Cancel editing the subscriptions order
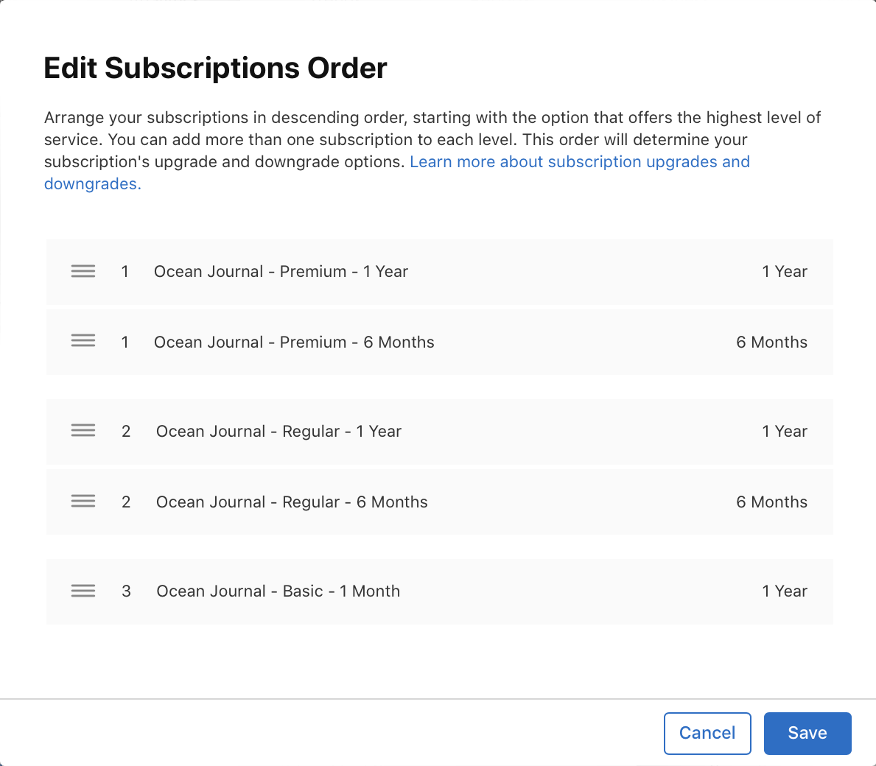The image size is (876, 766). [707, 733]
